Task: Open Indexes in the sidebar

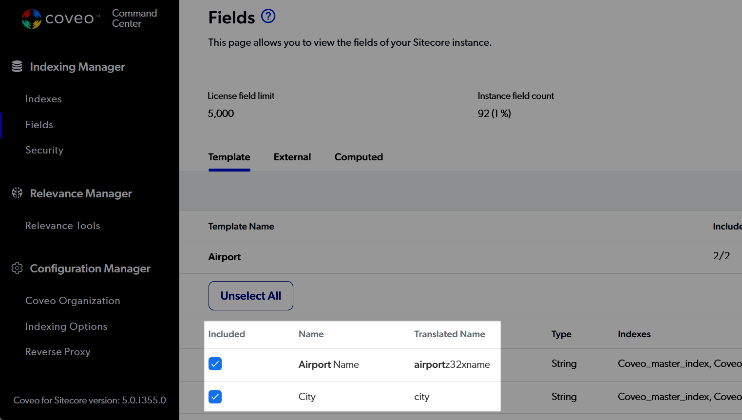Action: click(43, 99)
